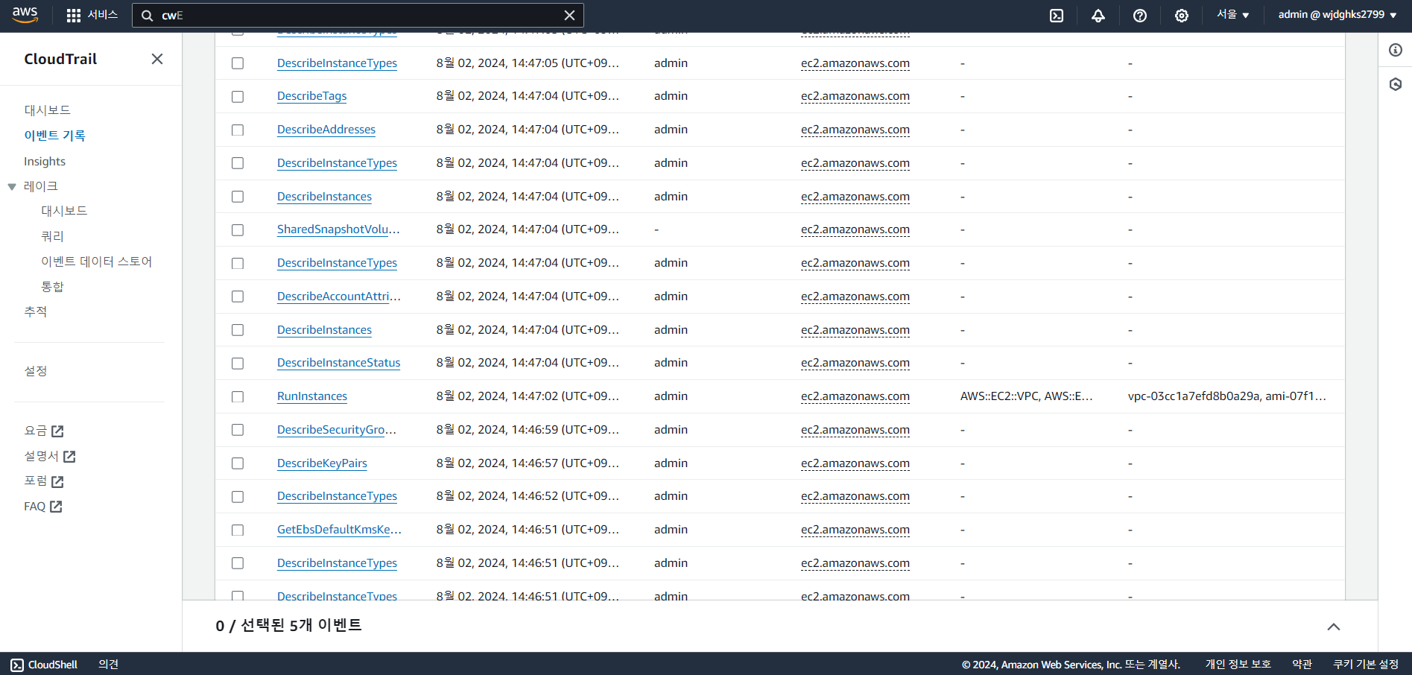Check the GetEbsDefaultKmsKe... event checkbox
Screen dimensions: 1412x675
(x=238, y=530)
